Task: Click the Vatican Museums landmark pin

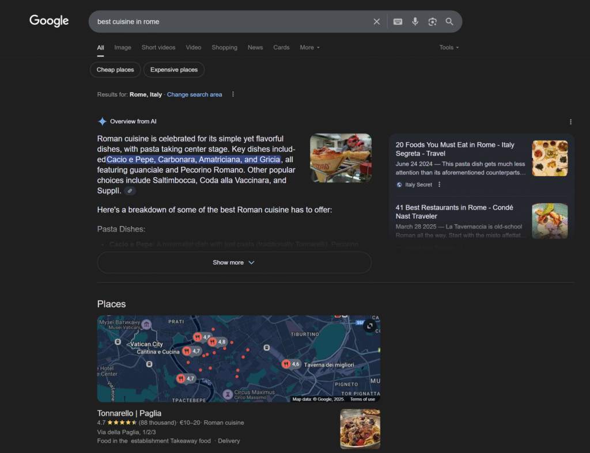Action: [x=147, y=325]
